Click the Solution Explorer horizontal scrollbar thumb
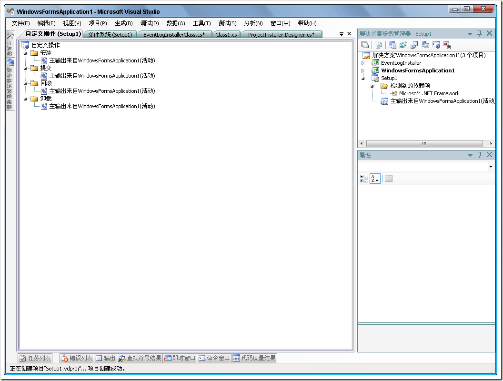The width and height of the screenshot is (503, 381). [x=424, y=143]
